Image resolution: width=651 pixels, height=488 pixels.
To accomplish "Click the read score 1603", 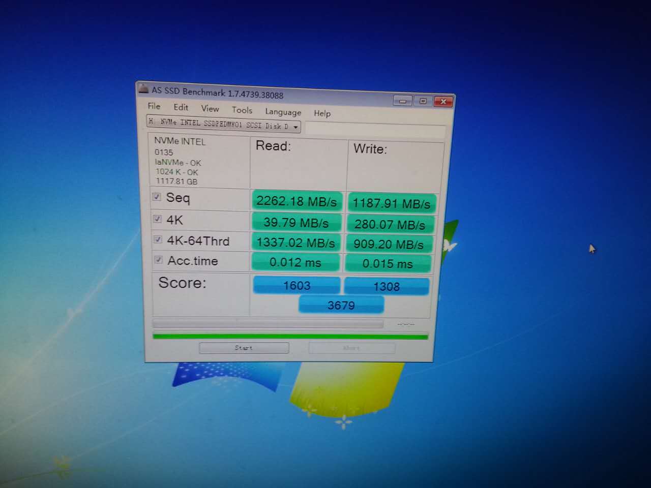I will [297, 285].
